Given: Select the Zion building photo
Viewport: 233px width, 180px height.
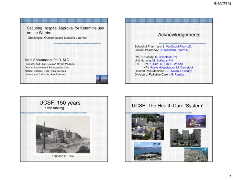Looking at the screenshot, I should coord(196,121).
